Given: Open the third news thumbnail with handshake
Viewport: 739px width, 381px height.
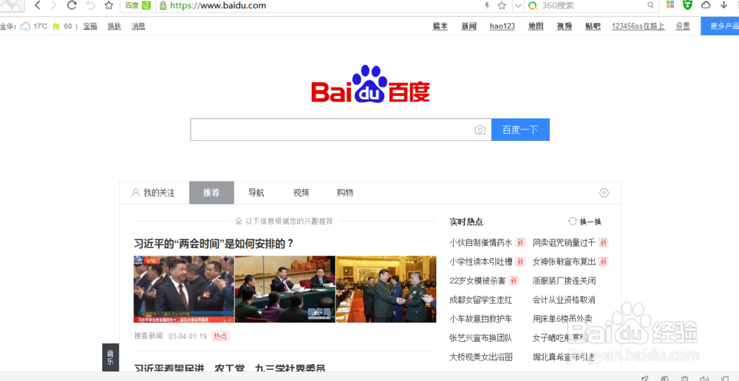Looking at the screenshot, I should 386,289.
